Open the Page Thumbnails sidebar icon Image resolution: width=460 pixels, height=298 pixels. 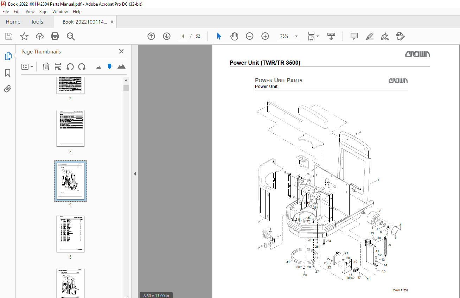pyautogui.click(x=8, y=56)
